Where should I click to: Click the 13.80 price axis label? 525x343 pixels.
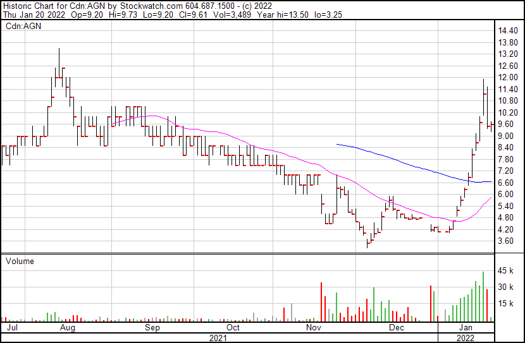click(x=508, y=42)
